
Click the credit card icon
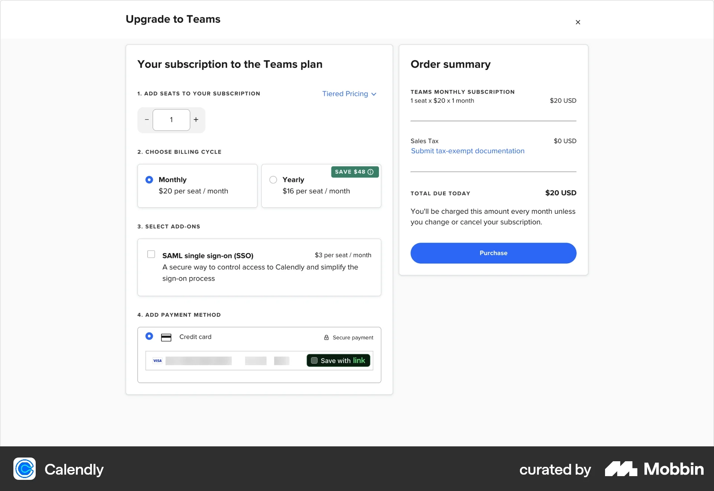tap(166, 337)
